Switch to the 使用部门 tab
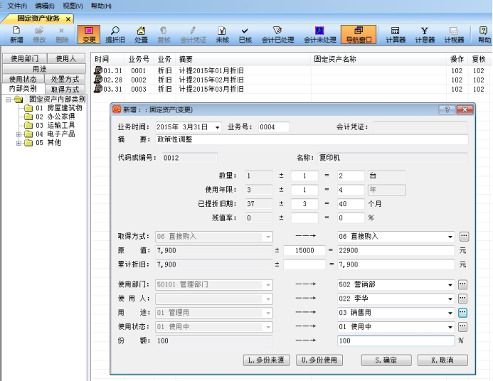Screen dimensions: 493x381 [24, 58]
